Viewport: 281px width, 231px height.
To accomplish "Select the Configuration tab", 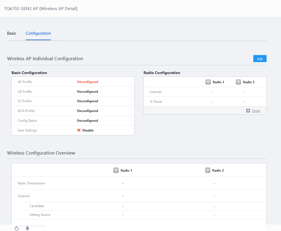I will (38, 33).
